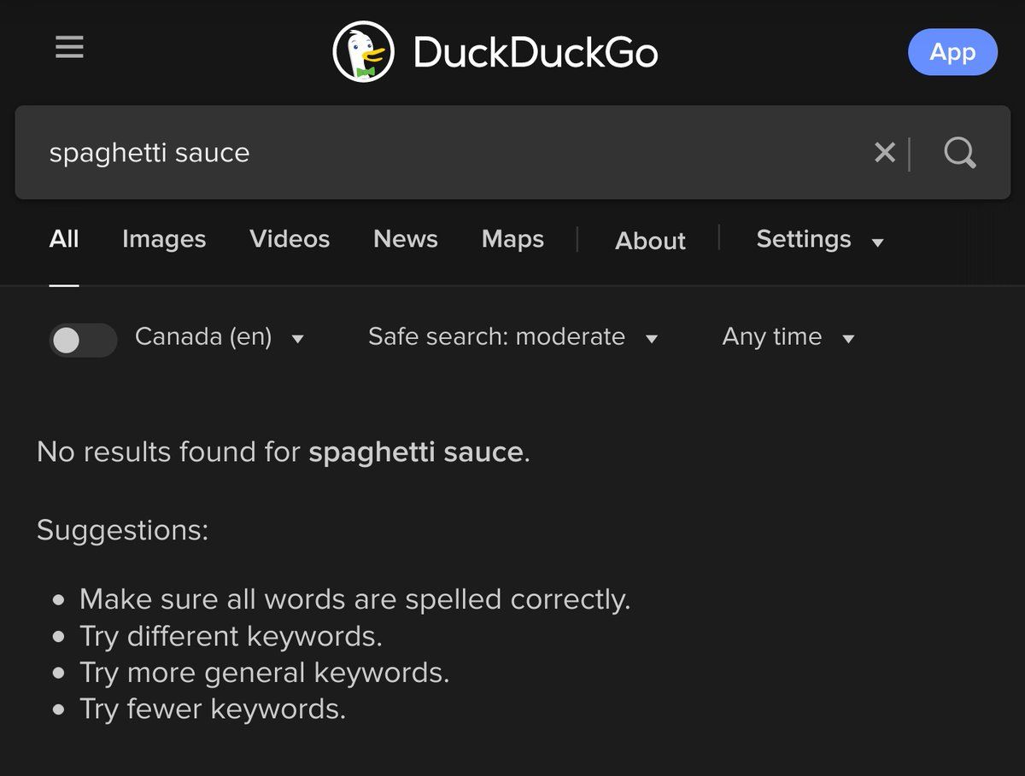Switch to the Images tab
The width and height of the screenshot is (1025, 776).
pos(164,239)
